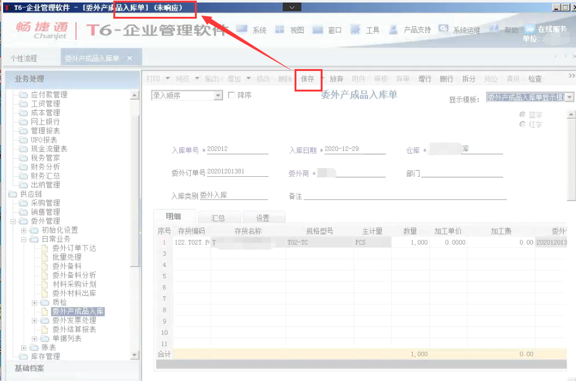Click the 部门 input field
This screenshot has width=576, height=381.
(462, 172)
